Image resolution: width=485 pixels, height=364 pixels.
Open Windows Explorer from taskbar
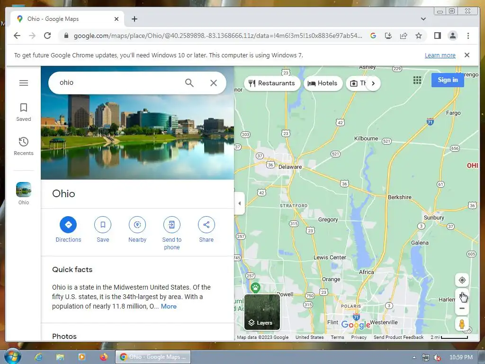point(60,357)
